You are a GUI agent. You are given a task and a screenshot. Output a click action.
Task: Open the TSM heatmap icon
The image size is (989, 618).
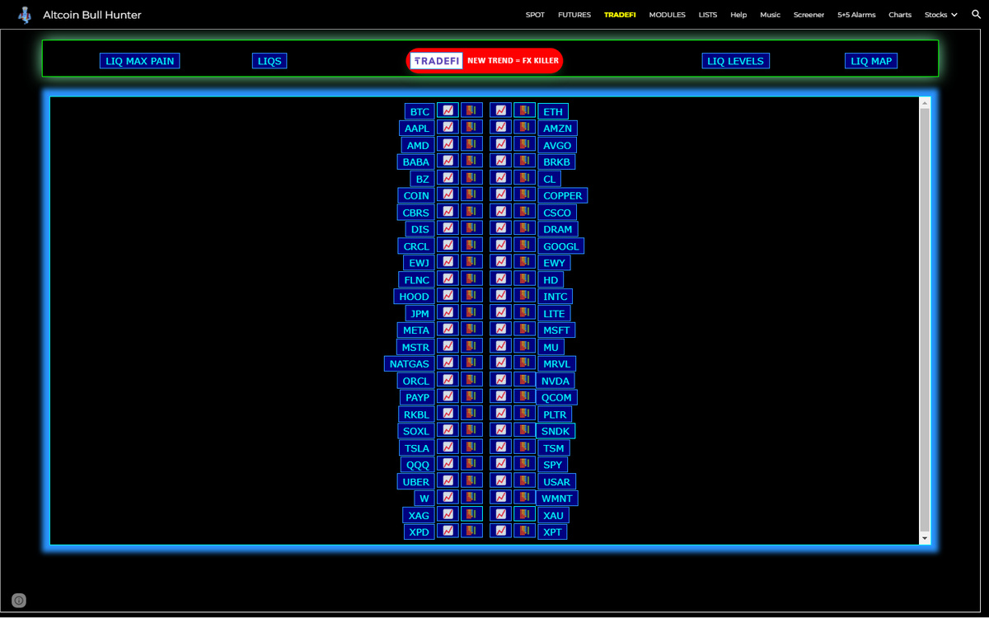point(524,447)
